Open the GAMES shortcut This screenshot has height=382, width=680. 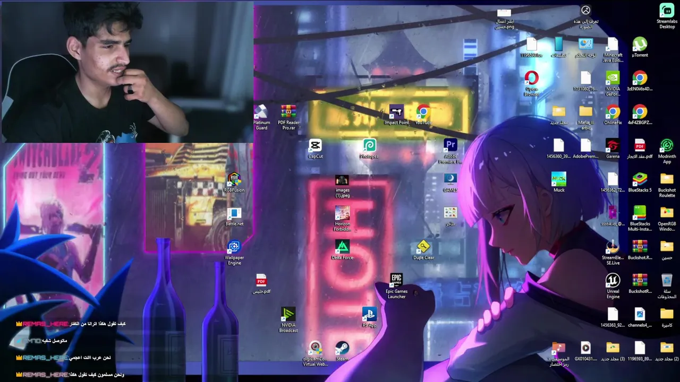point(450,182)
